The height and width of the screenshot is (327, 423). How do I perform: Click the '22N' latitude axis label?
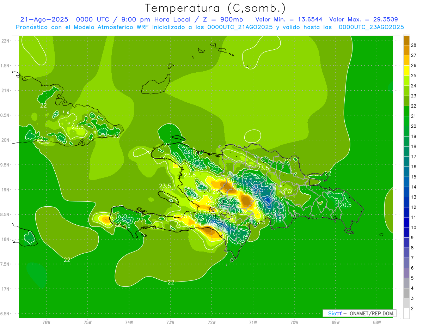5,41
